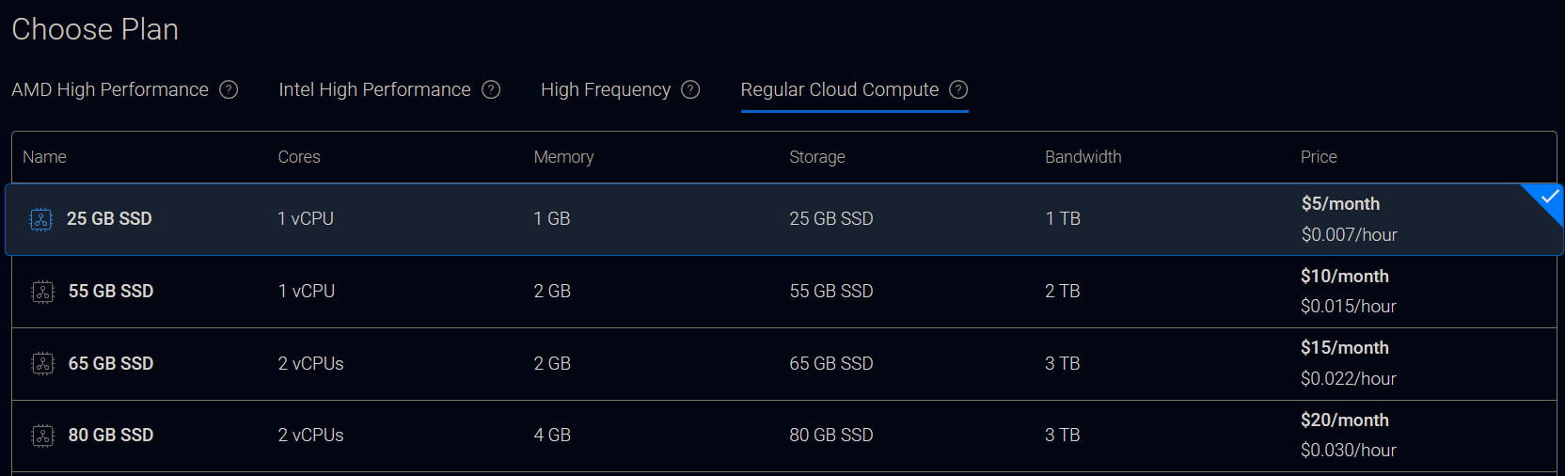Click the chip icon for 65 GB SSD plan
Image resolution: width=1565 pixels, height=476 pixels.
(x=43, y=364)
